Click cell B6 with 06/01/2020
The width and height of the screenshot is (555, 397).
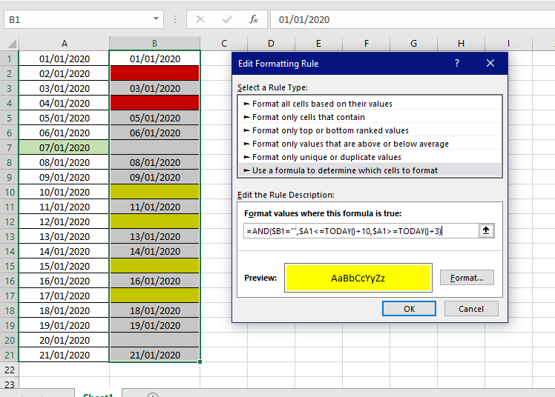(x=154, y=133)
